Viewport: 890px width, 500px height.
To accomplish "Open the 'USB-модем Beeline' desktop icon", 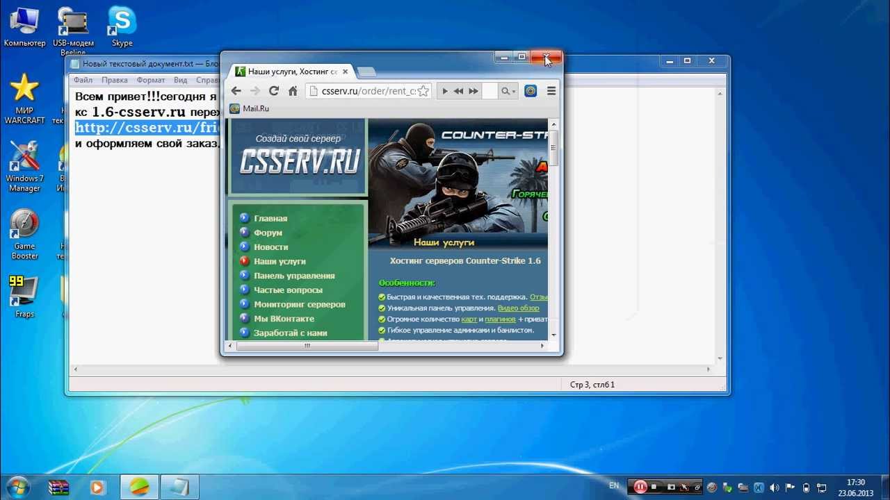I will 73,31.
